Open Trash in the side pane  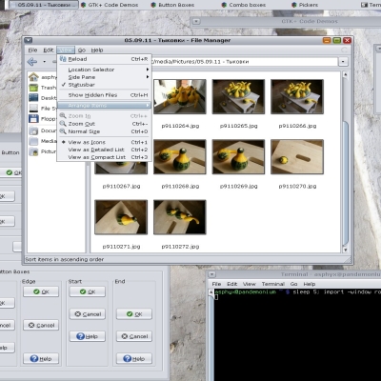click(43, 88)
